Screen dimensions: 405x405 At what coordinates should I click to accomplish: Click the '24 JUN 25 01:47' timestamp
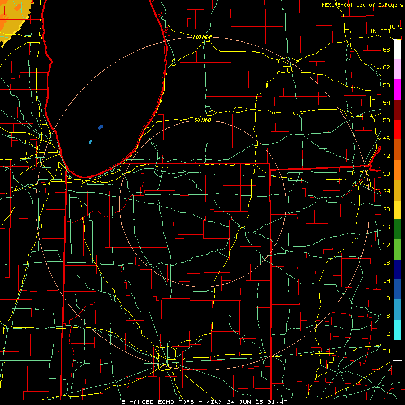[x=257, y=402]
